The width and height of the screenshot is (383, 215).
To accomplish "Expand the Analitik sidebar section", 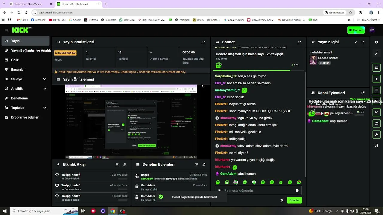I will coord(45,89).
